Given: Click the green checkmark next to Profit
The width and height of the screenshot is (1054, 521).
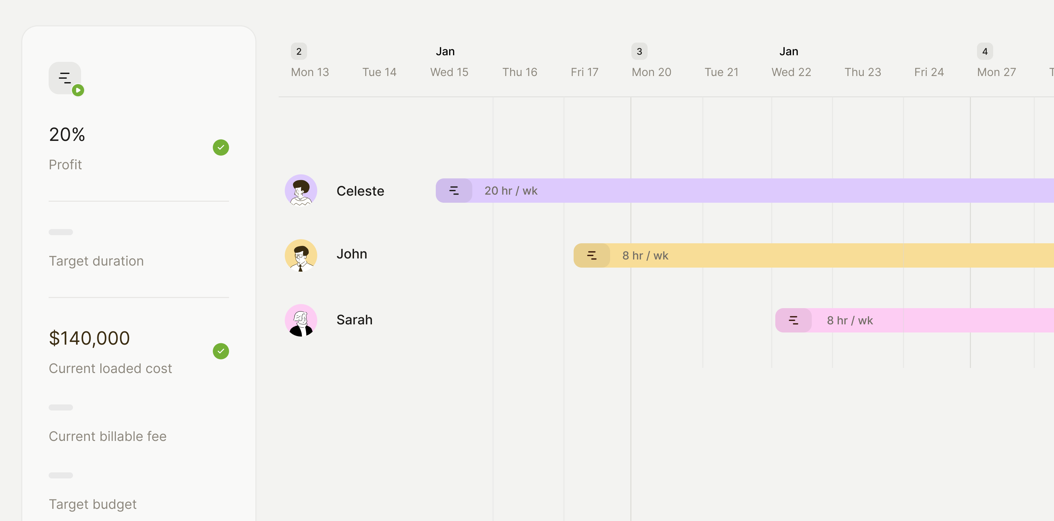Looking at the screenshot, I should tap(221, 147).
